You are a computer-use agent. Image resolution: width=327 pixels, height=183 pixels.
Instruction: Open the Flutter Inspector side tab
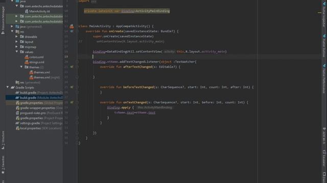click(324, 15)
